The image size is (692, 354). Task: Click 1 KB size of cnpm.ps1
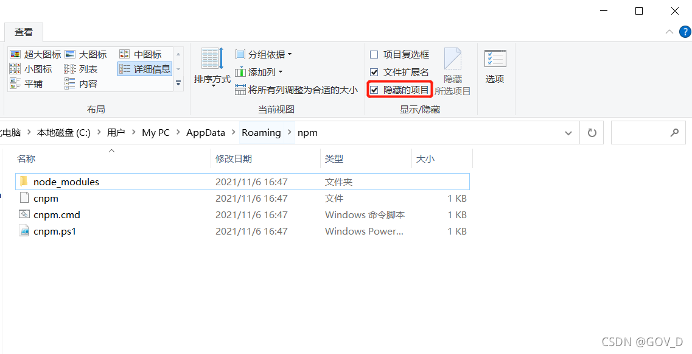(x=457, y=231)
